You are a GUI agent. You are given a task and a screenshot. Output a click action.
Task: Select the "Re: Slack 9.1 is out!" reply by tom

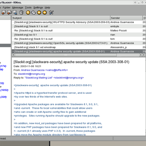click(79, 39)
